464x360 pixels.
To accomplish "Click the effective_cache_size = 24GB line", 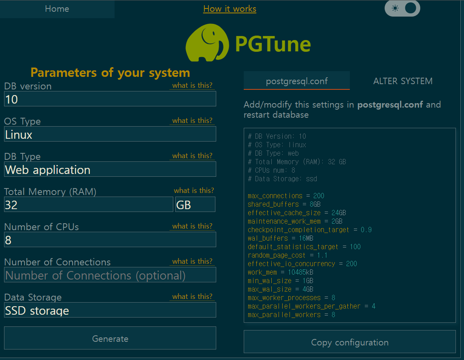I will coord(297,213).
